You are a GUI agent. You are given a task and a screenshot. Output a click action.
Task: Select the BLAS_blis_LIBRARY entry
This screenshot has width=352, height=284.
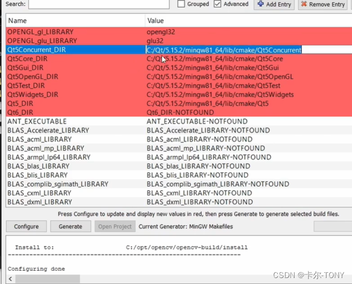37,175
